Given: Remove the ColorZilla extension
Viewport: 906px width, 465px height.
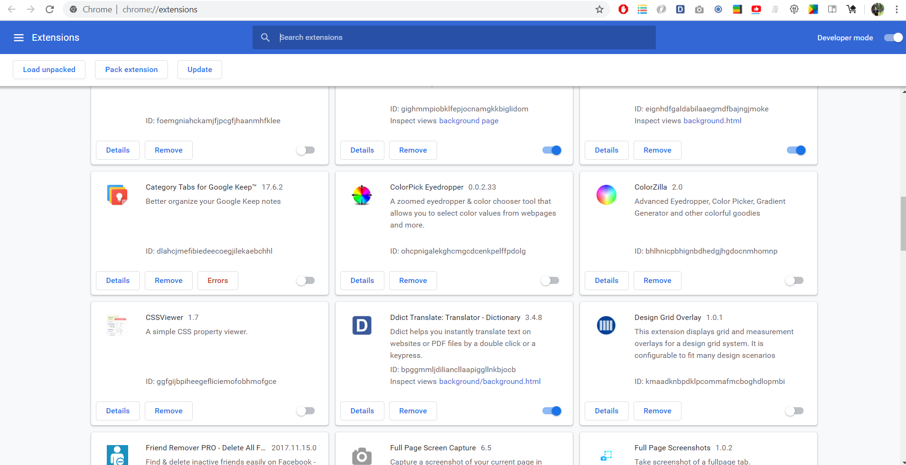Looking at the screenshot, I should pos(657,281).
